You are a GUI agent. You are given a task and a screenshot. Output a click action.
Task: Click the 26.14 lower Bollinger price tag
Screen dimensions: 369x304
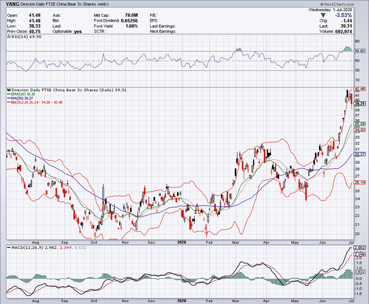359,182
